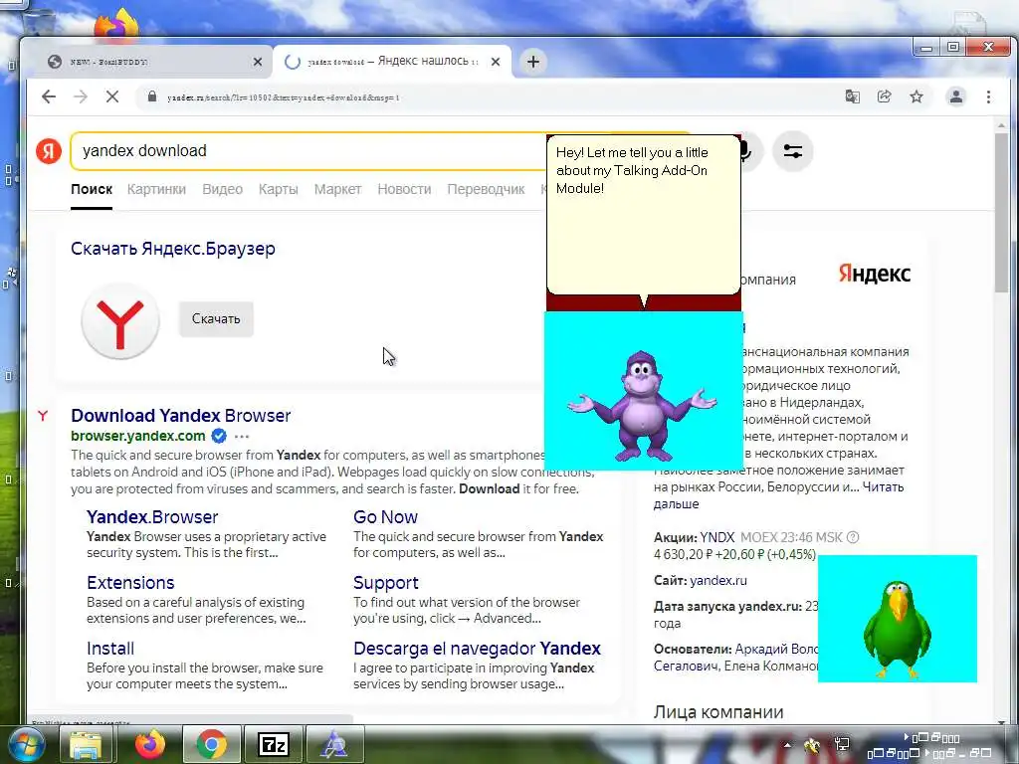This screenshot has width=1019, height=764.
Task: Click the Лица компании heading
Action: 718,712
